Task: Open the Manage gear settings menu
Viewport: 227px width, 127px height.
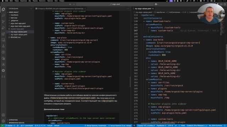Action: 3,121
